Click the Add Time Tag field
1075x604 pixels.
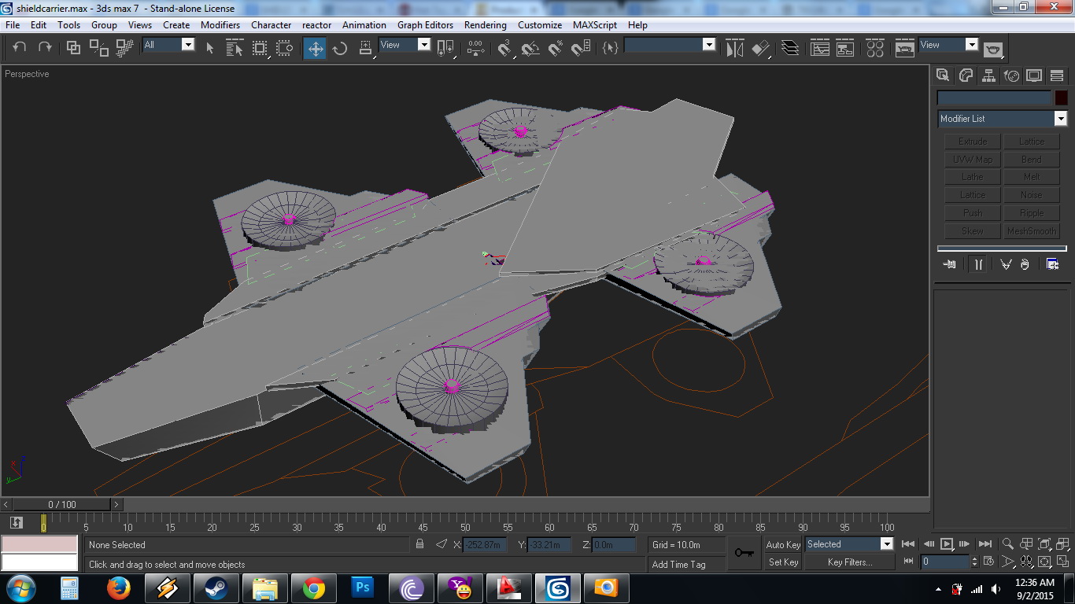[x=686, y=564]
